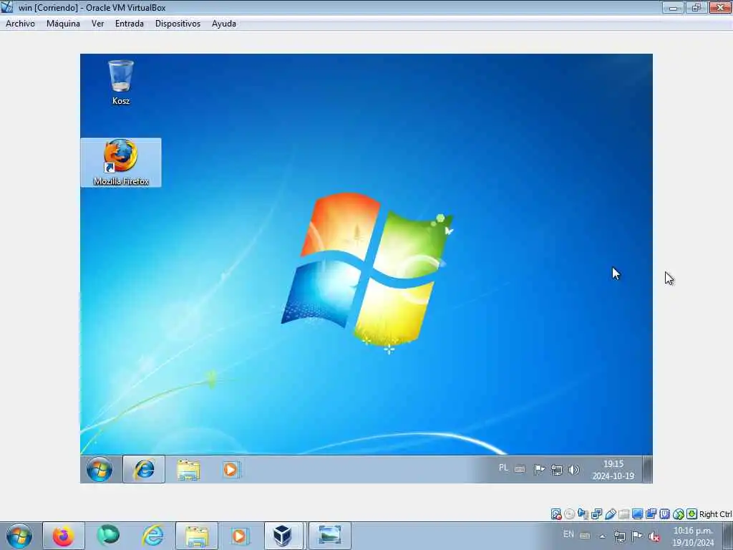Click PL language indicator in guest tray
Viewport: 733px width, 550px height.
[503, 468]
